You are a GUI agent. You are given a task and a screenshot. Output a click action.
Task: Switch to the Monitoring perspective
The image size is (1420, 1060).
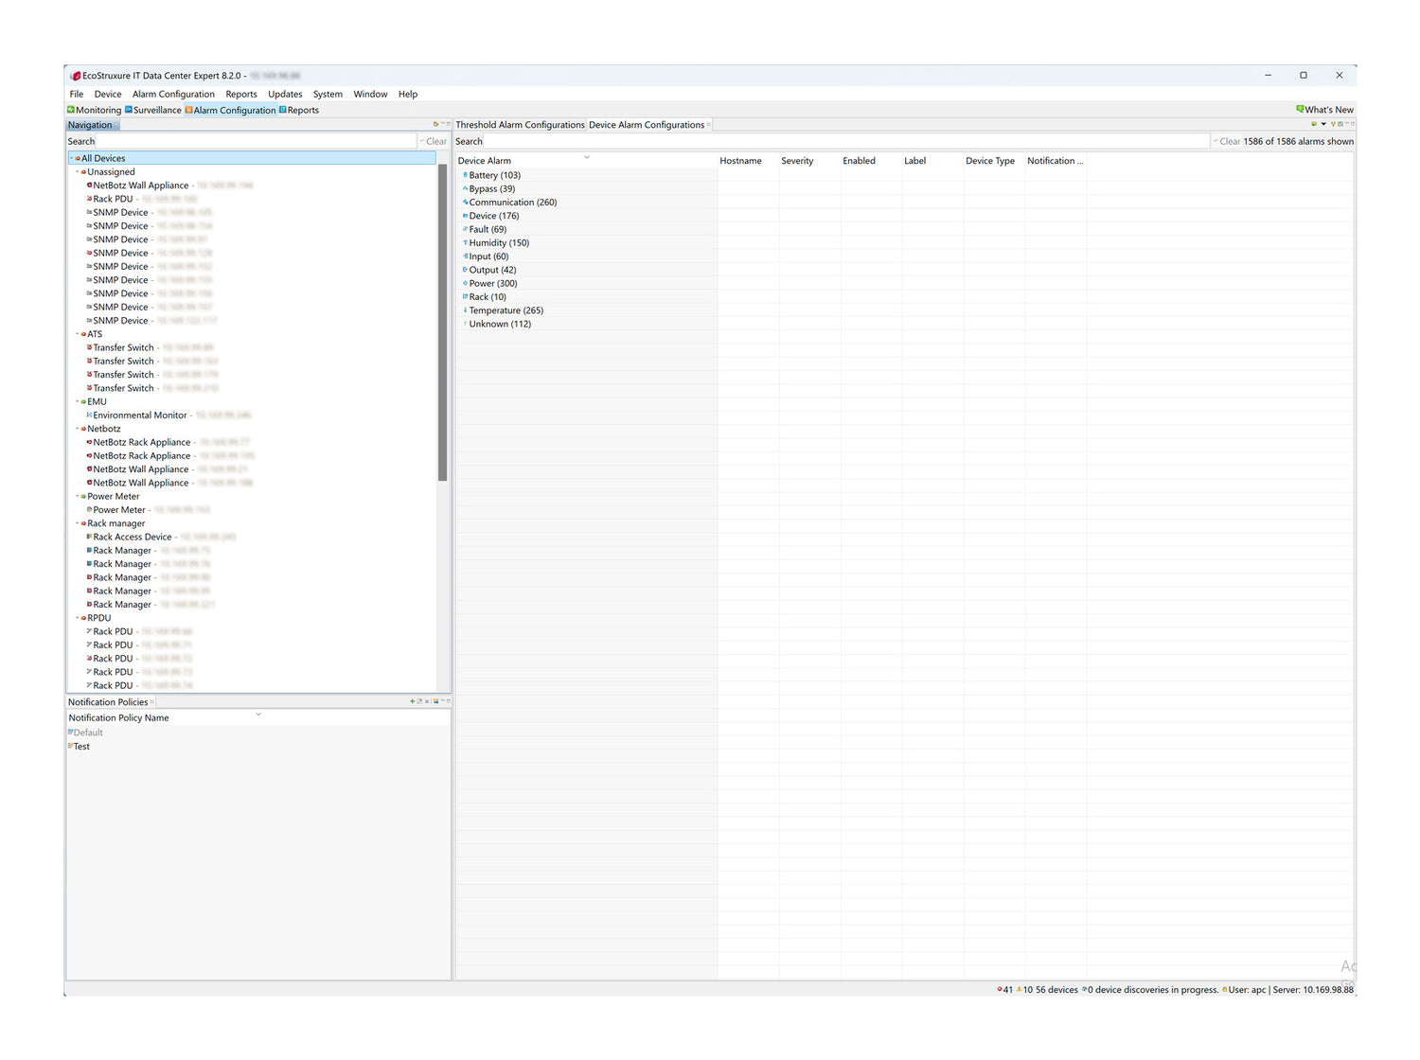click(x=94, y=110)
